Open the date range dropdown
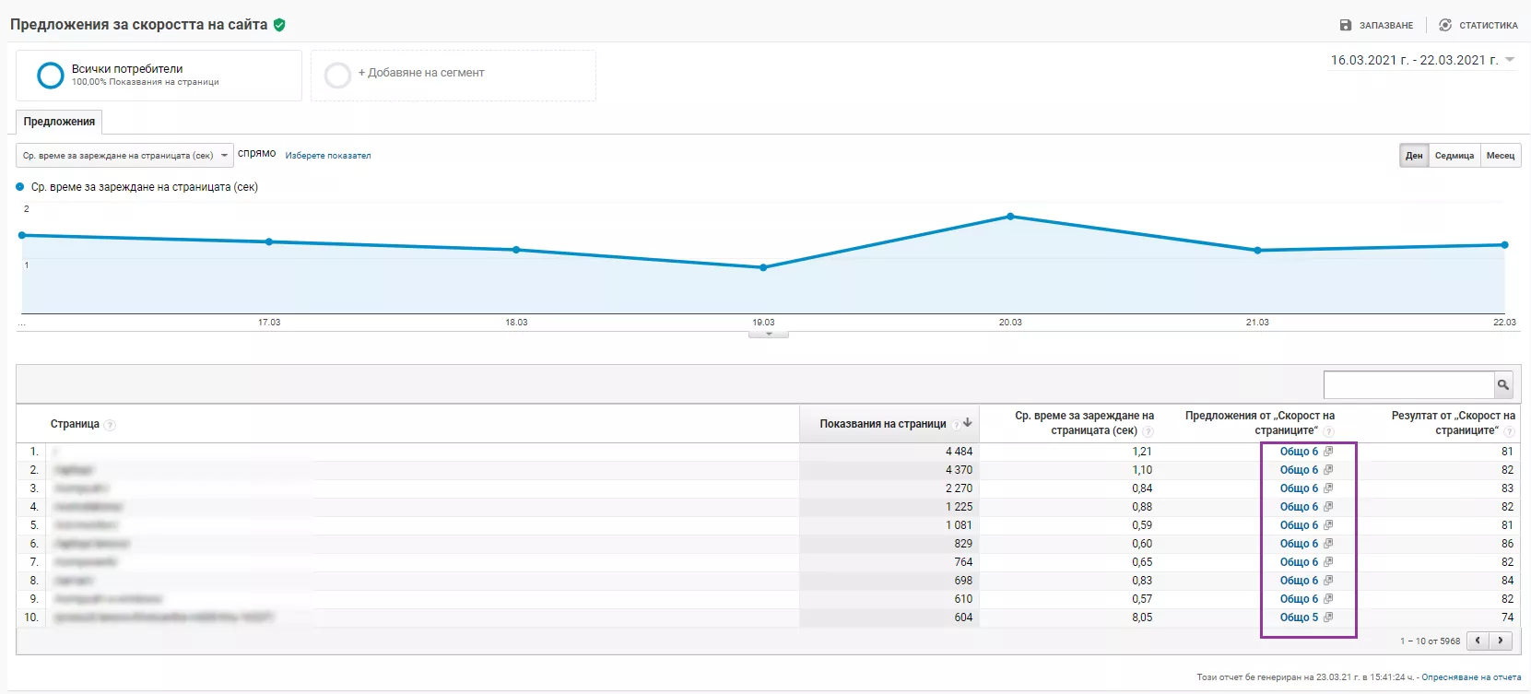Image resolution: width=1531 pixels, height=694 pixels. coord(1422,60)
